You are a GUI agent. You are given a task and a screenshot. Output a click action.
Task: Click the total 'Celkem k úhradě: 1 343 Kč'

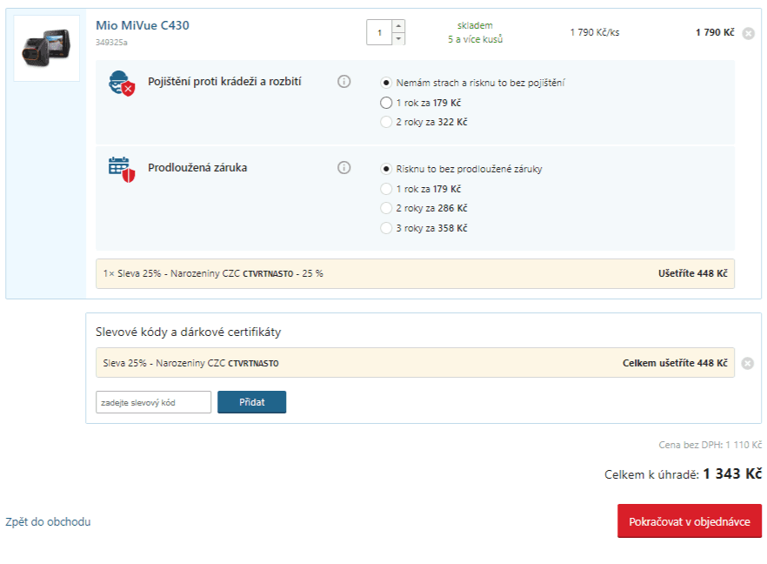[684, 473]
